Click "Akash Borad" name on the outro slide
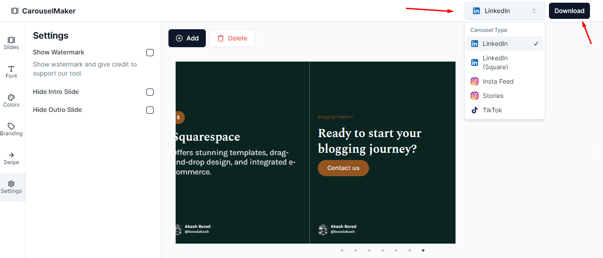This screenshot has width=603, height=258. (x=344, y=227)
